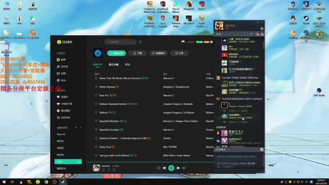This screenshot has height=185, width=329.
Task: Favorite the song Best 4 U
Action: coord(96,96)
